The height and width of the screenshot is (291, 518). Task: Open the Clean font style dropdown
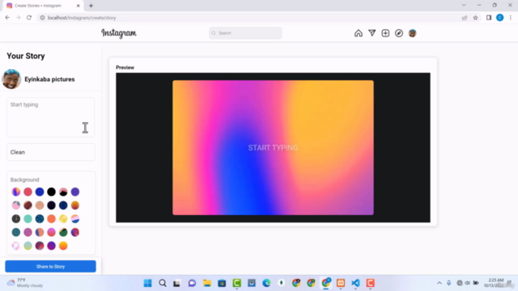tap(51, 152)
